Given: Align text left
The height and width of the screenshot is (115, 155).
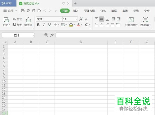Looking at the screenshot, I should click(96, 25).
